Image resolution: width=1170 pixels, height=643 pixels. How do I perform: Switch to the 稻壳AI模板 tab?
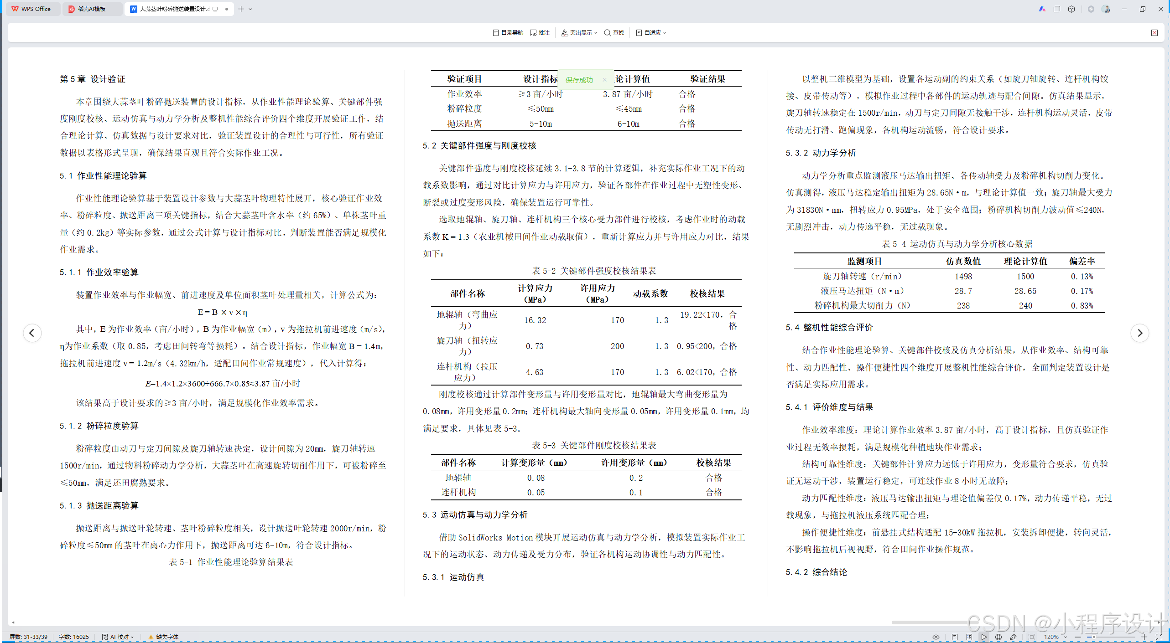point(92,9)
